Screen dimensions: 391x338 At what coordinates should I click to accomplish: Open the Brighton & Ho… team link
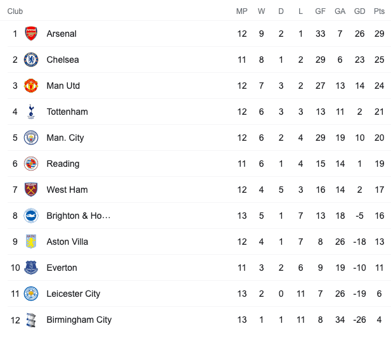tap(79, 216)
